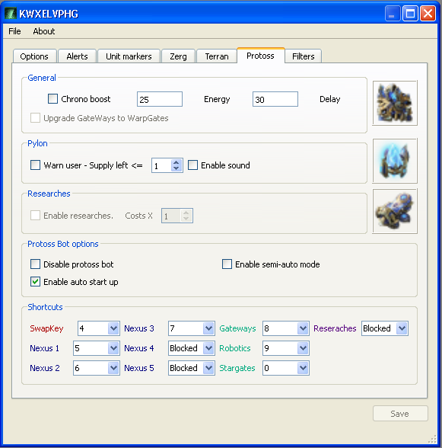Open the File menu

[14, 31]
